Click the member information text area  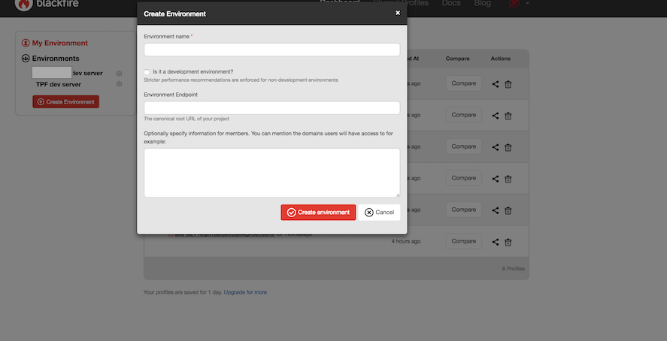click(x=271, y=173)
